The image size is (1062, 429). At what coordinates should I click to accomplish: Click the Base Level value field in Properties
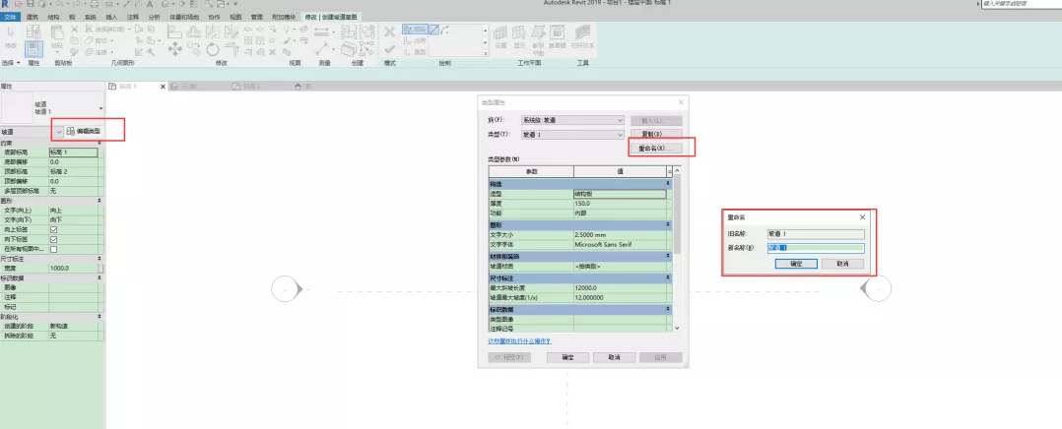click(x=73, y=153)
